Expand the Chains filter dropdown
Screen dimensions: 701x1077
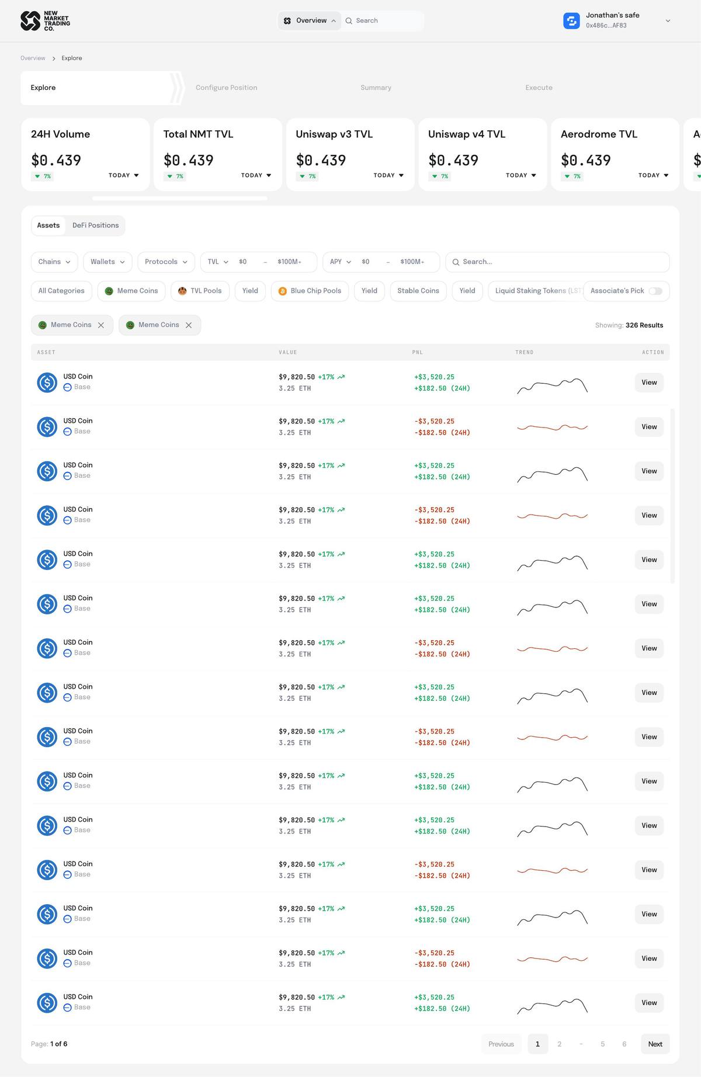54,262
